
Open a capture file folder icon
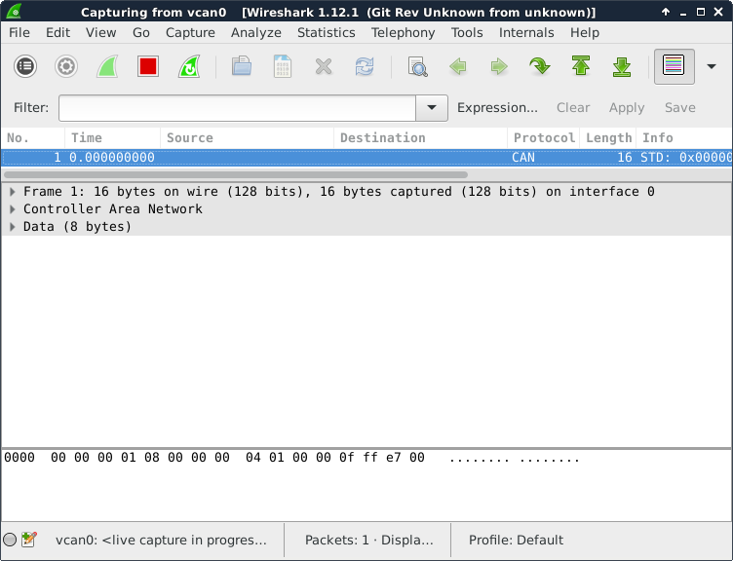(x=242, y=66)
